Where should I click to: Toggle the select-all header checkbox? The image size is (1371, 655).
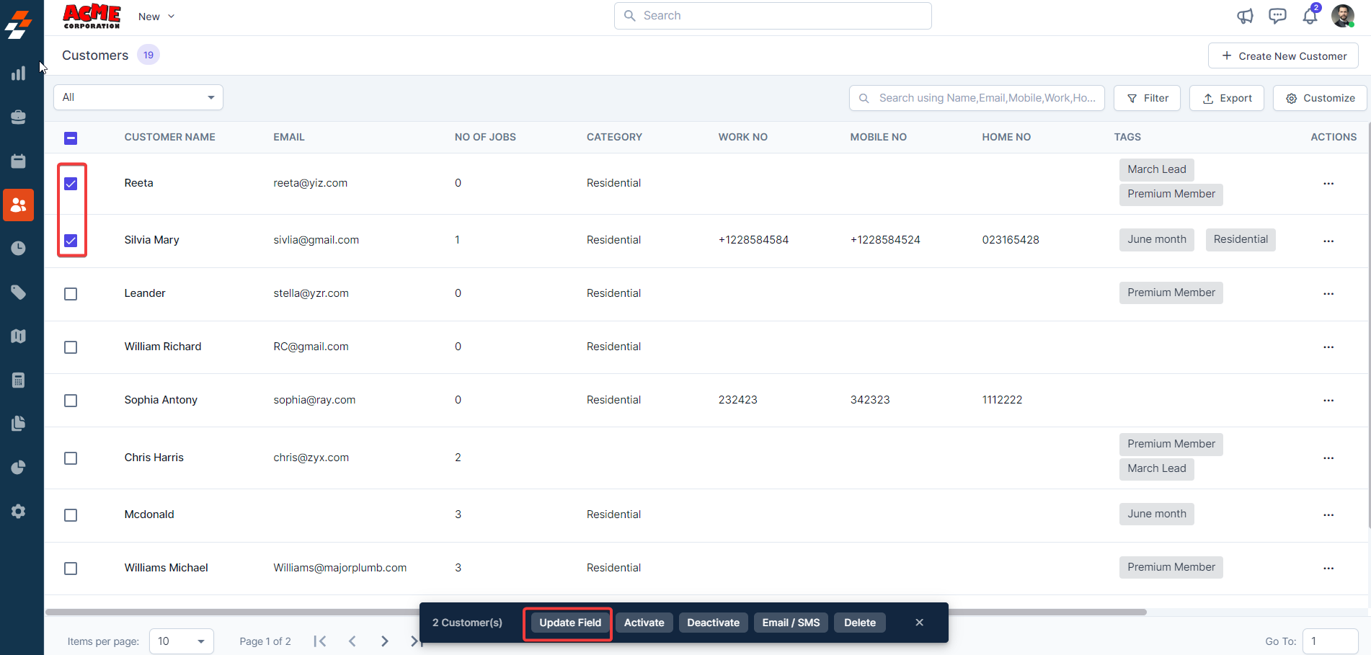tap(71, 138)
